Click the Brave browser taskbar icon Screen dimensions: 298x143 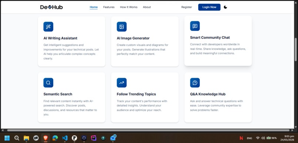45,138
